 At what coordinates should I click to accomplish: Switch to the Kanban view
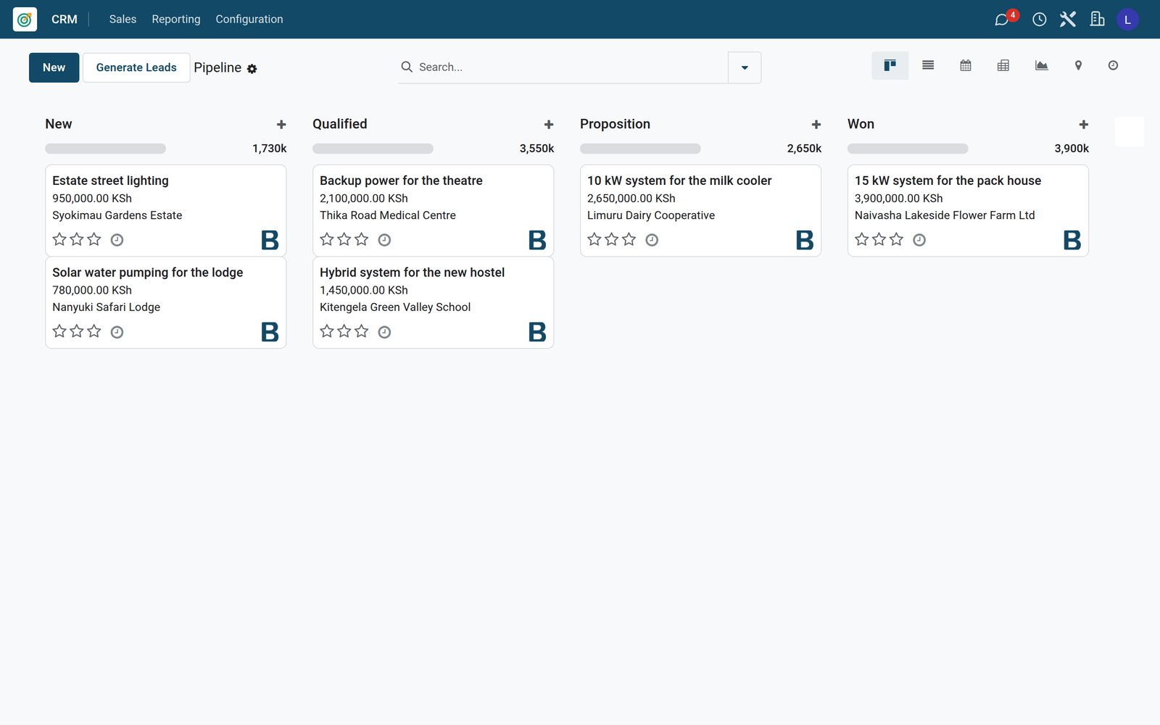click(x=890, y=66)
